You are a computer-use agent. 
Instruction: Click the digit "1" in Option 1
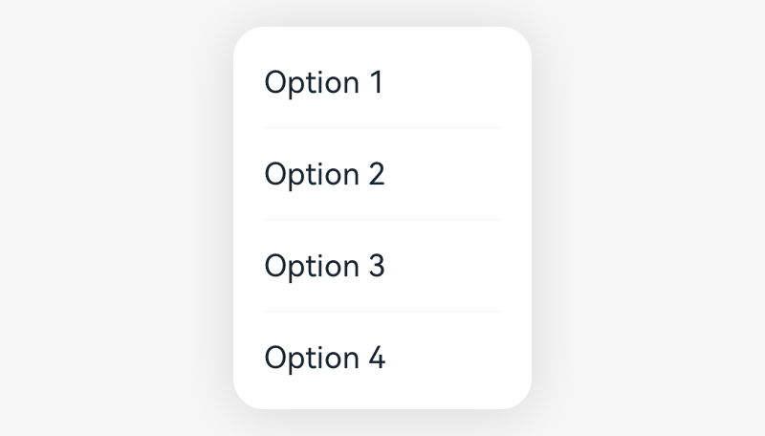pyautogui.click(x=375, y=82)
